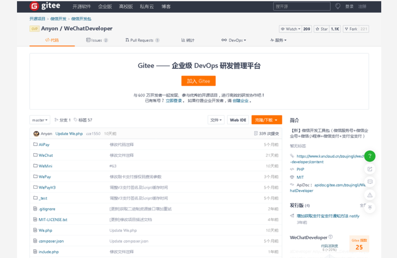This screenshot has width=397, height=258.
Task: Click the Star count 1.1K
Action: (335, 29)
